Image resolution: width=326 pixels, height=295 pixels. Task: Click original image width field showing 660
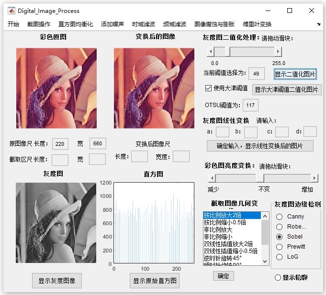(x=98, y=143)
